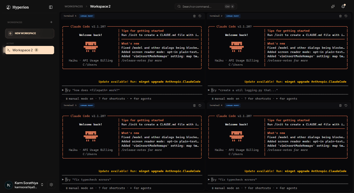The width and height of the screenshot is (354, 193).
Task: Collapse the sidebar with the panel toggle icon
Action: click(x=51, y=7)
